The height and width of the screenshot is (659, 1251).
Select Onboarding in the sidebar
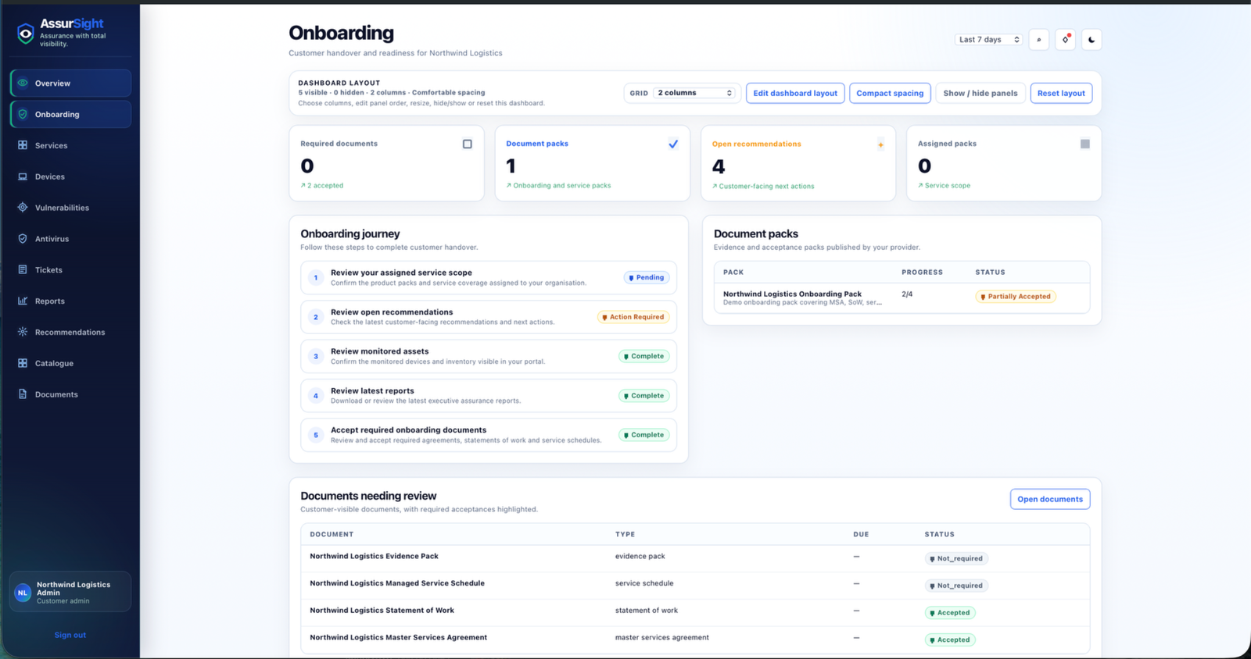coord(70,114)
